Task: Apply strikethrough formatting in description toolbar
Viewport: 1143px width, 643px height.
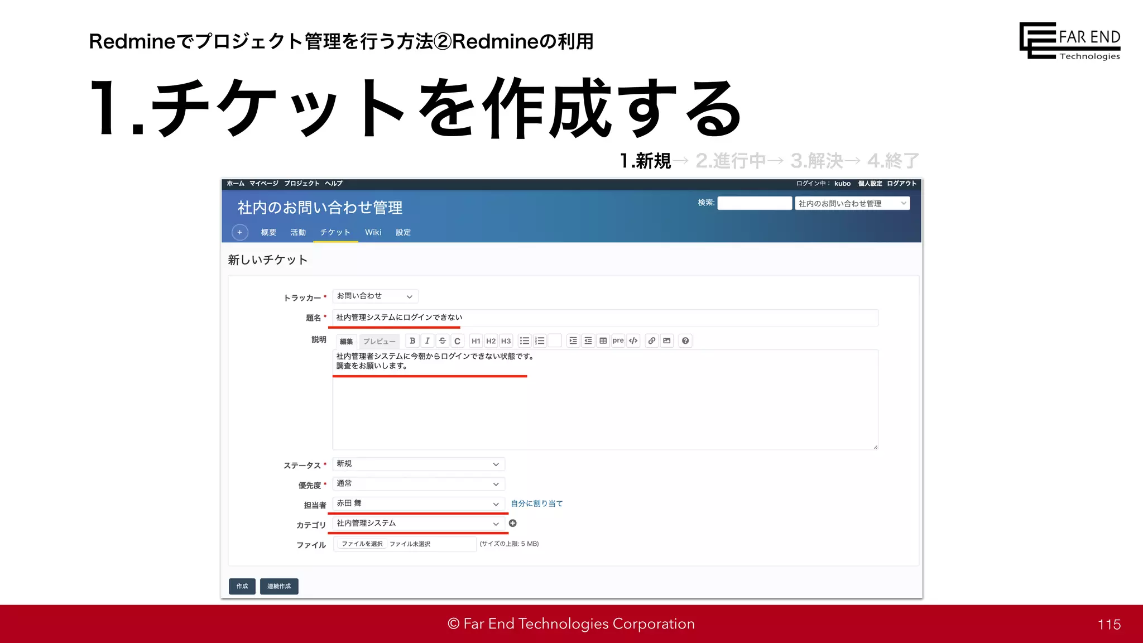Action: pos(443,340)
